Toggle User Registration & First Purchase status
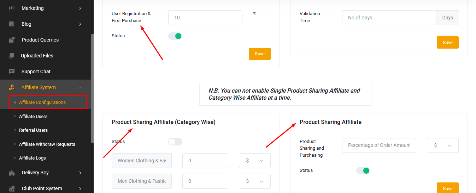This screenshot has height=193, width=476. 175,36
